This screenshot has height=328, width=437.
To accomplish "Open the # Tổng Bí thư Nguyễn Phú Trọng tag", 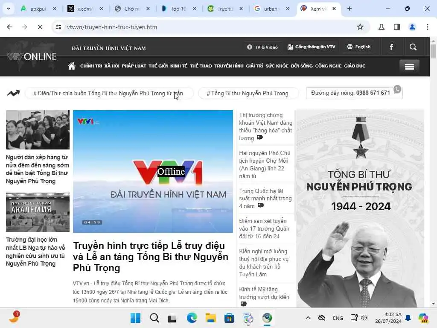I will [x=248, y=93].
